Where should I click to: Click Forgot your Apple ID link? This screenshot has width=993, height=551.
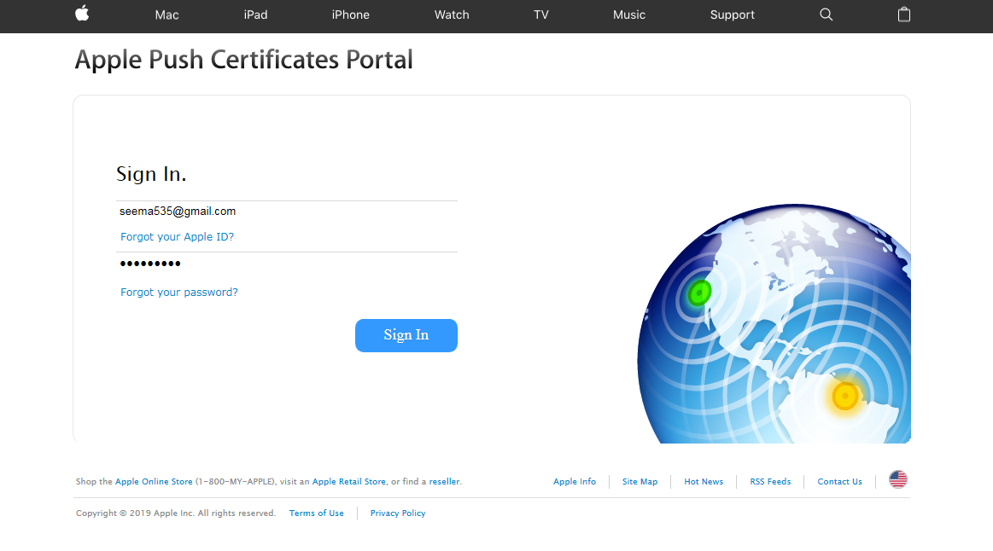[x=178, y=236]
